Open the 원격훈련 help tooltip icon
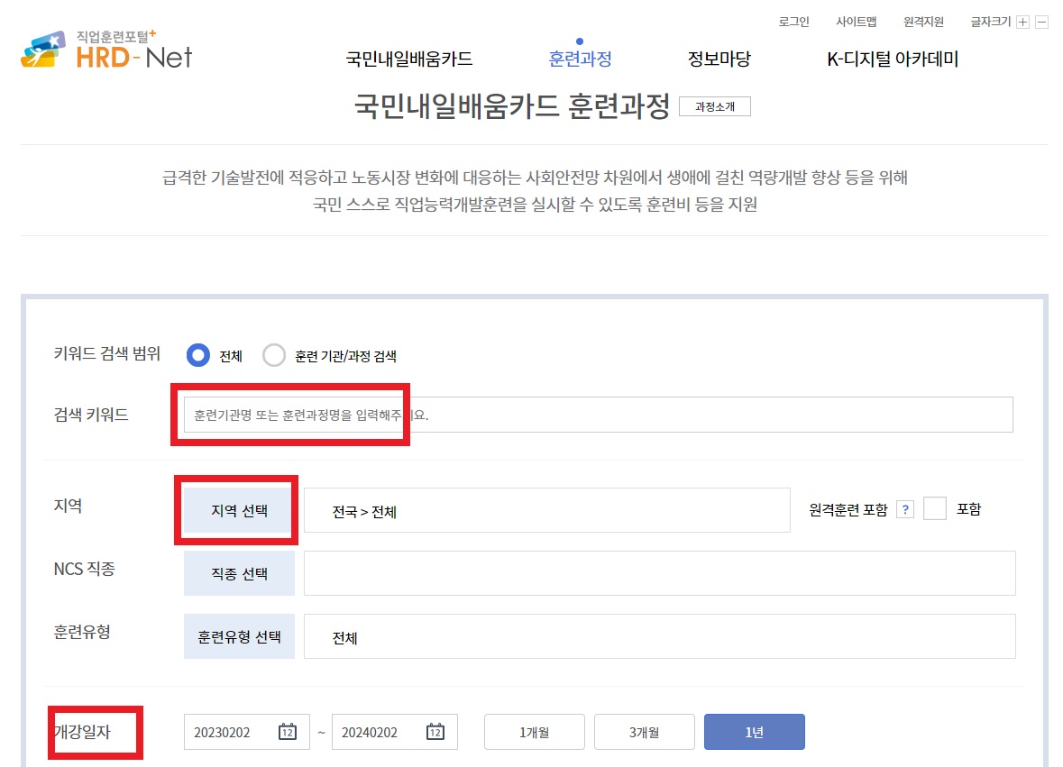This screenshot has width=1063, height=767. (x=904, y=509)
